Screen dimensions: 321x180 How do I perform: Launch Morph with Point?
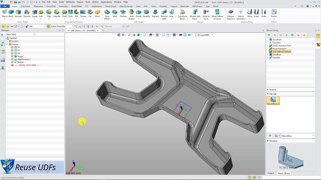point(195,15)
